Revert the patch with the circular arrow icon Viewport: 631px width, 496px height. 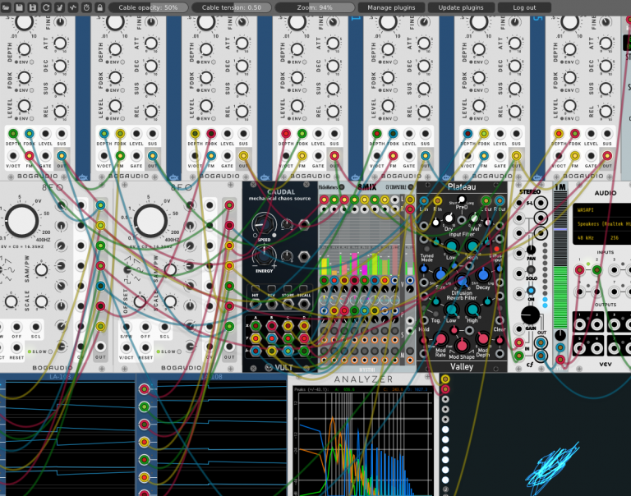coord(46,7)
